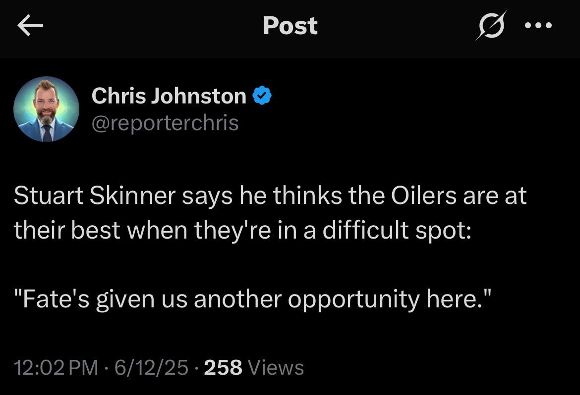
Task: Open the three-dot more options menu
Action: (x=538, y=26)
